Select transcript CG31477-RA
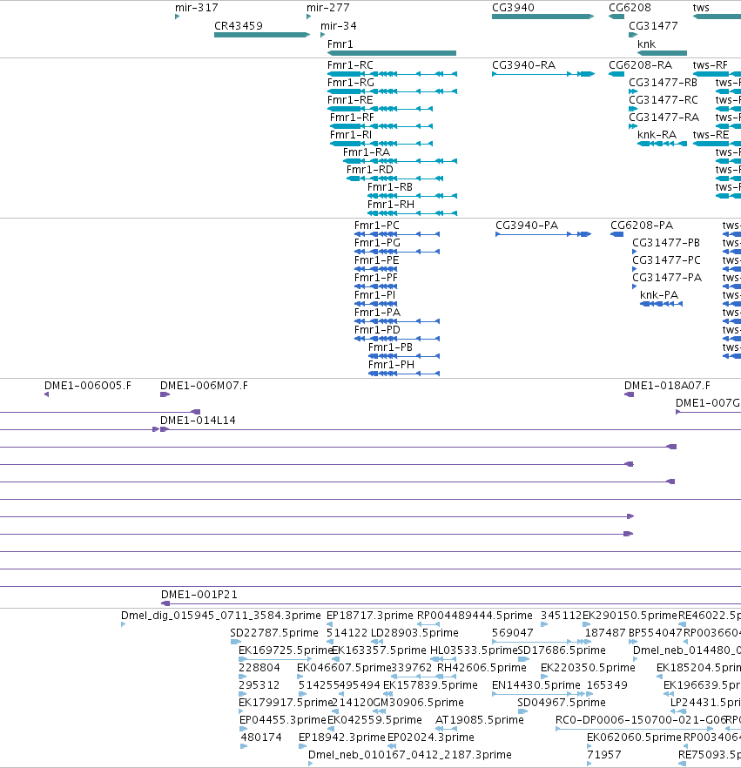Image resolution: width=741 pixels, height=768 pixels. point(633,126)
